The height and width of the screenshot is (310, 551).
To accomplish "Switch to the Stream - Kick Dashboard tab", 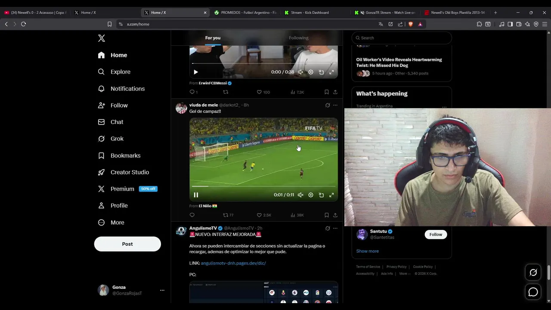I will pyautogui.click(x=316, y=12).
